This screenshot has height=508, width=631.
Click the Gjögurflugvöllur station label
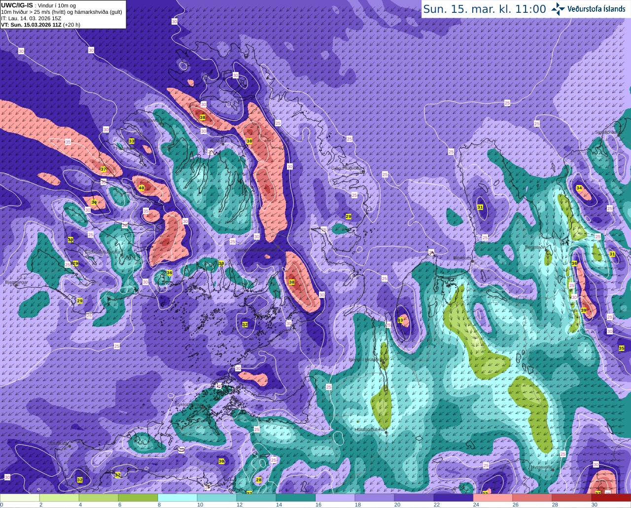(348, 168)
